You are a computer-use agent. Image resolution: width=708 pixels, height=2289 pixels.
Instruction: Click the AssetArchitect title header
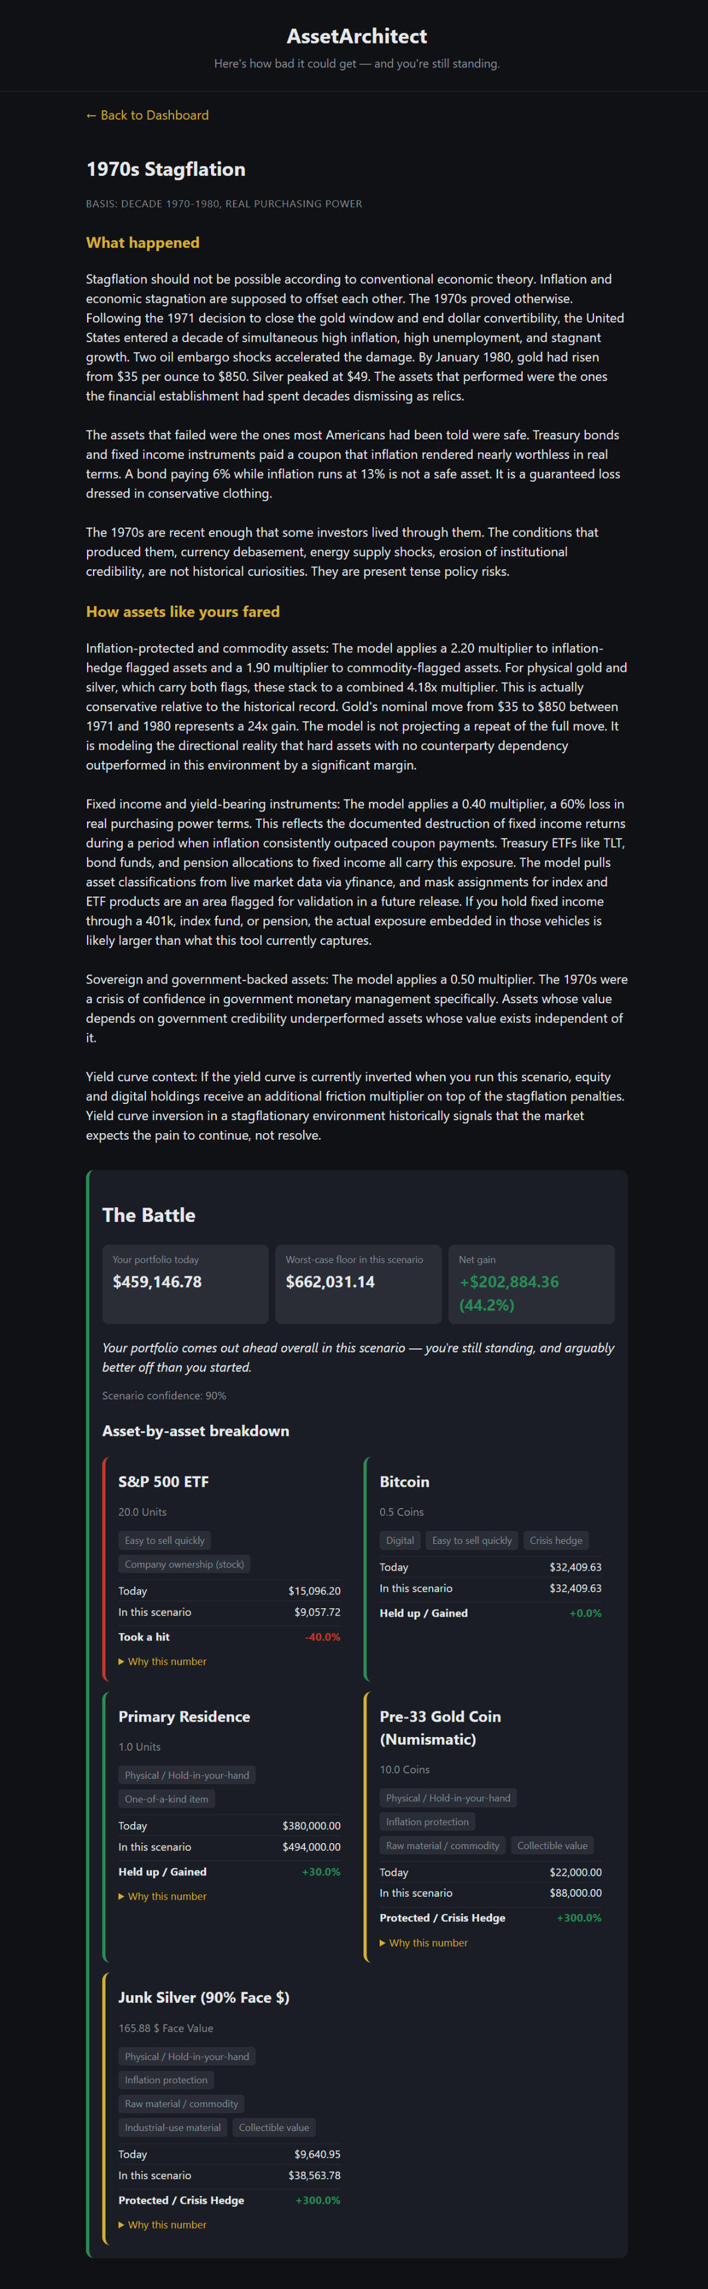pos(356,36)
